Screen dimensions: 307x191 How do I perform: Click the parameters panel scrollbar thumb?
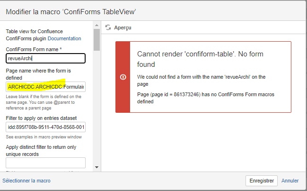pos(96,40)
